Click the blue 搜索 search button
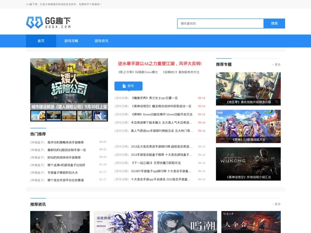Image resolution: width=311 pixels, height=233 pixels. [x=274, y=24]
